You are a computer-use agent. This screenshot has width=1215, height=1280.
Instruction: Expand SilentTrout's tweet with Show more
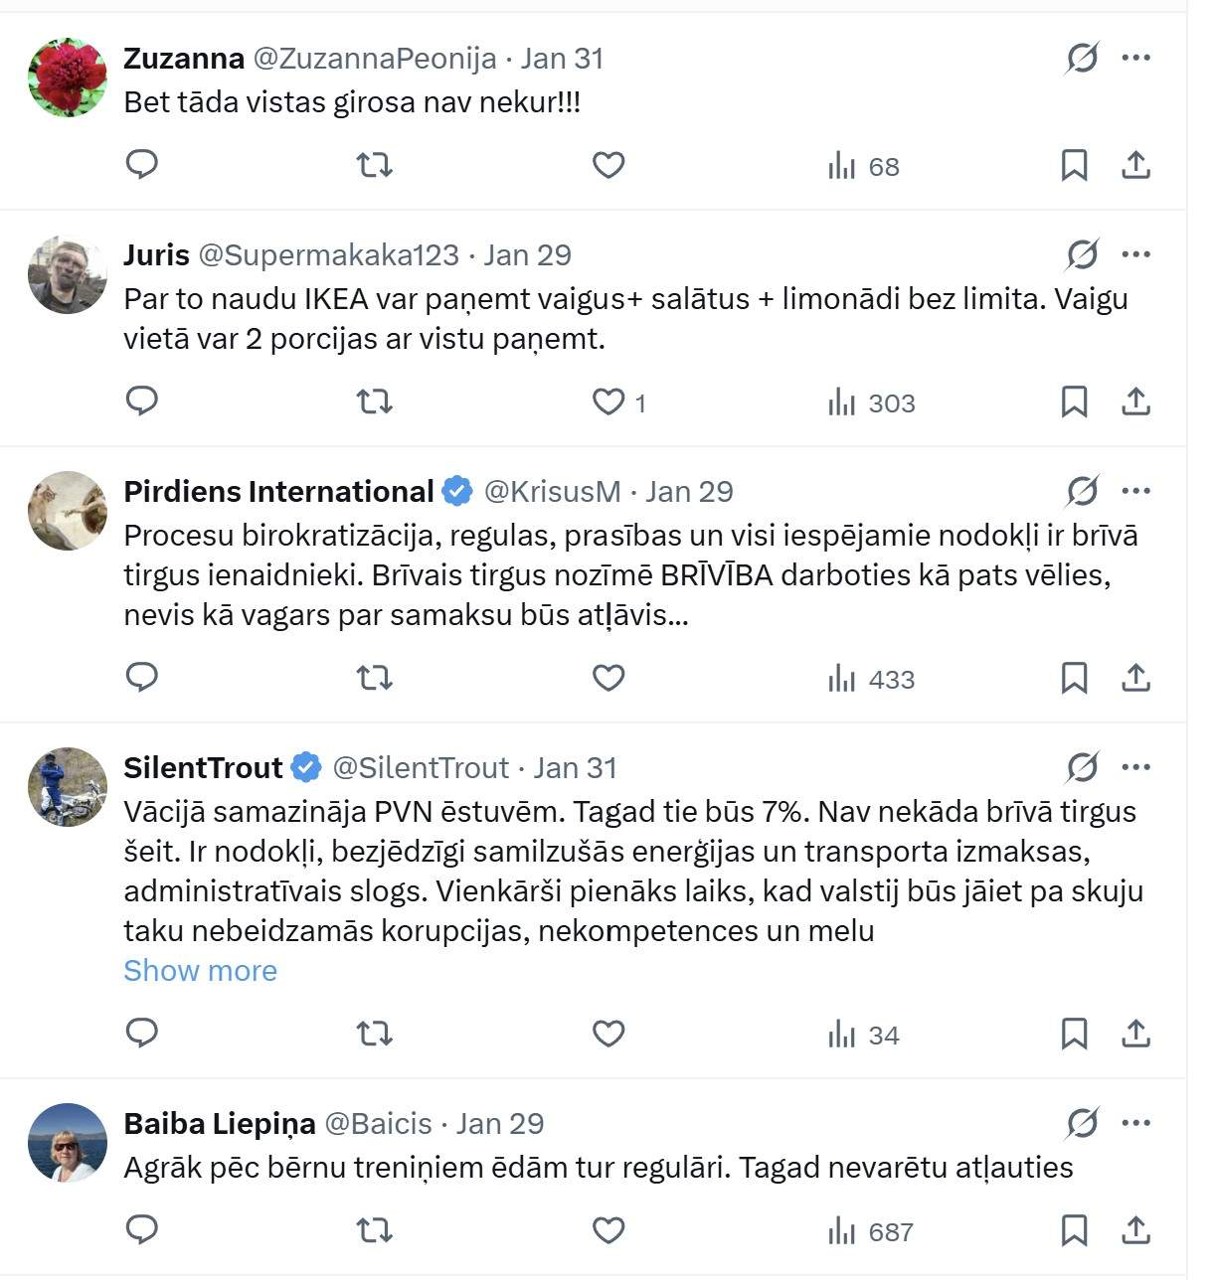[200, 971]
